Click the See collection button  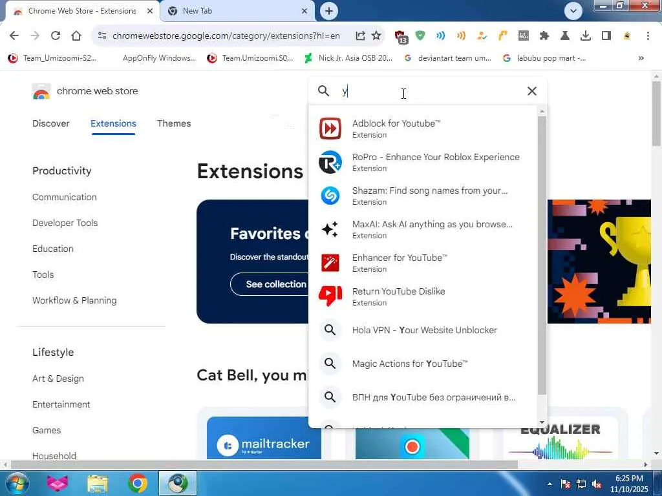(270, 284)
